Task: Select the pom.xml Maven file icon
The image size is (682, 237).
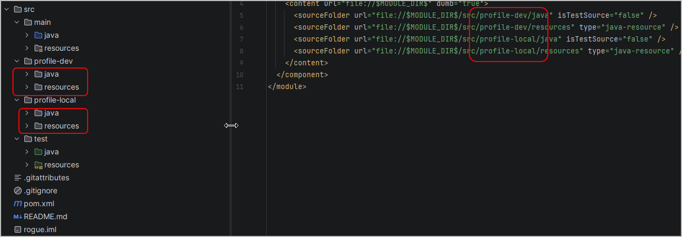Action: click(x=18, y=204)
